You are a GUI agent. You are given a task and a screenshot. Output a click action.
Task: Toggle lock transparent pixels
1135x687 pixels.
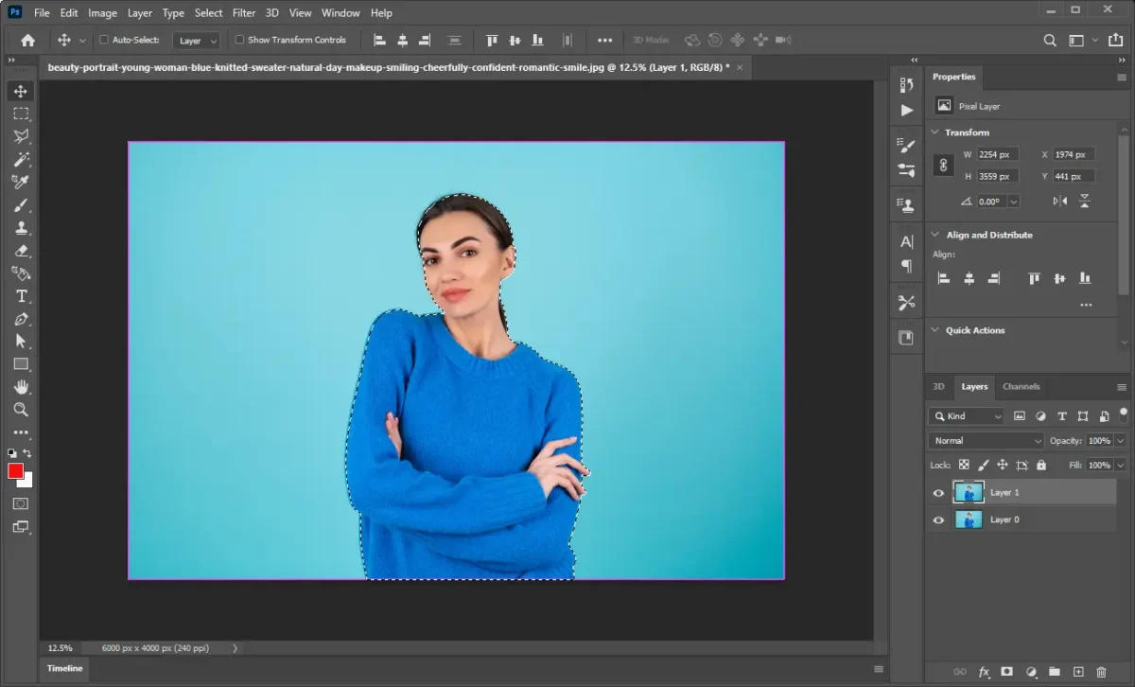point(964,465)
